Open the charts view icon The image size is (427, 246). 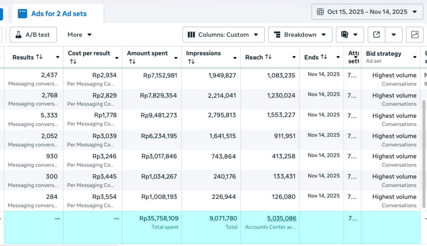[414, 35]
